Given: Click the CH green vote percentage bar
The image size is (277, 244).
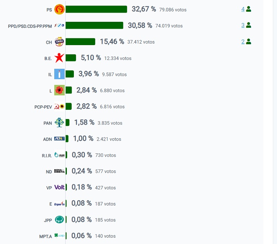Looking at the screenshot, I should pos(80,42).
